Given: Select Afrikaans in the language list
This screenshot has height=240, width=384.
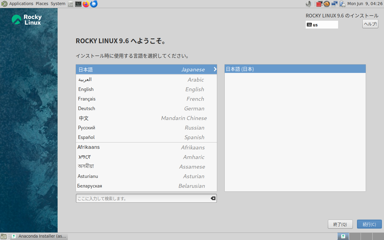Looking at the screenshot, I should pos(146,147).
